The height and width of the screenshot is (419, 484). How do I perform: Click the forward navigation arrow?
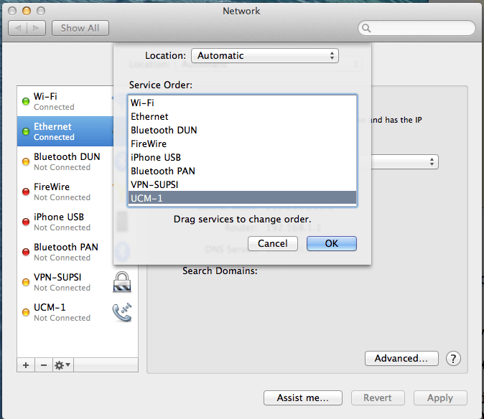point(37,28)
